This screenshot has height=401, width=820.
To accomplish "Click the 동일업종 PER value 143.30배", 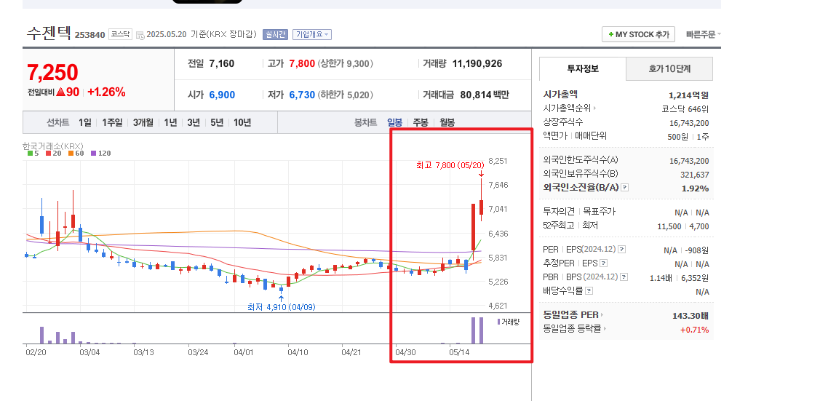I will click(x=690, y=316).
